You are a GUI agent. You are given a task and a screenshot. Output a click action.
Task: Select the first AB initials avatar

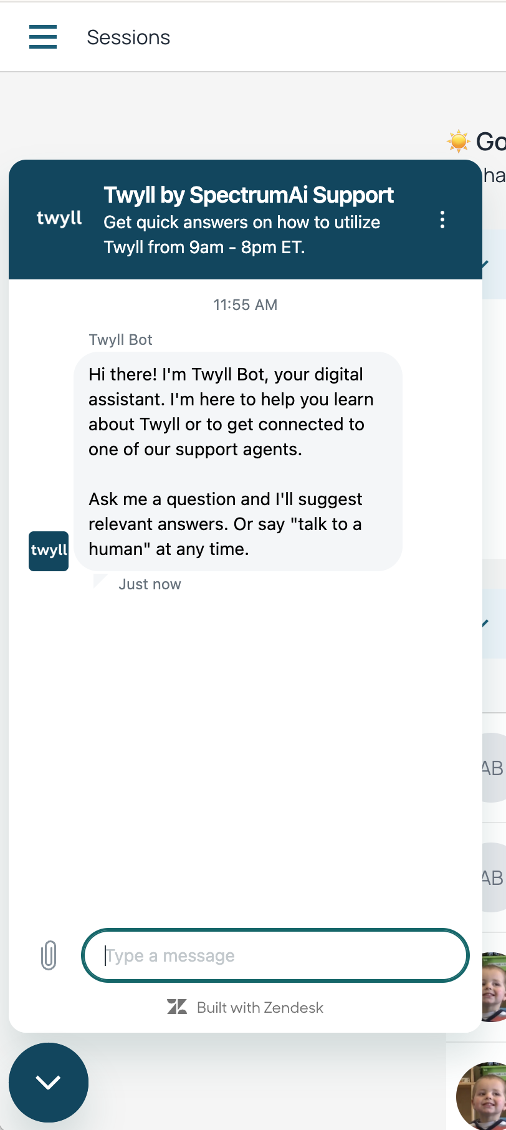(494, 768)
